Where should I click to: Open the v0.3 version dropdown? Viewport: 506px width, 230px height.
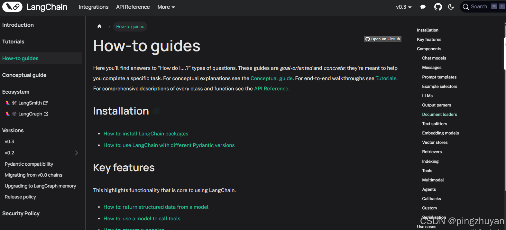pos(404,7)
